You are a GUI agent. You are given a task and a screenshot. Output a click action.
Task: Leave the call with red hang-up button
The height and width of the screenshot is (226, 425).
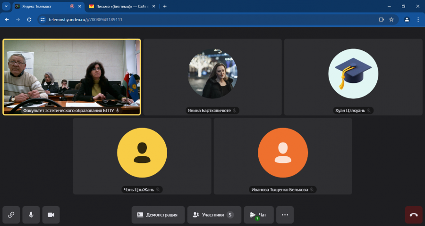[414, 215]
